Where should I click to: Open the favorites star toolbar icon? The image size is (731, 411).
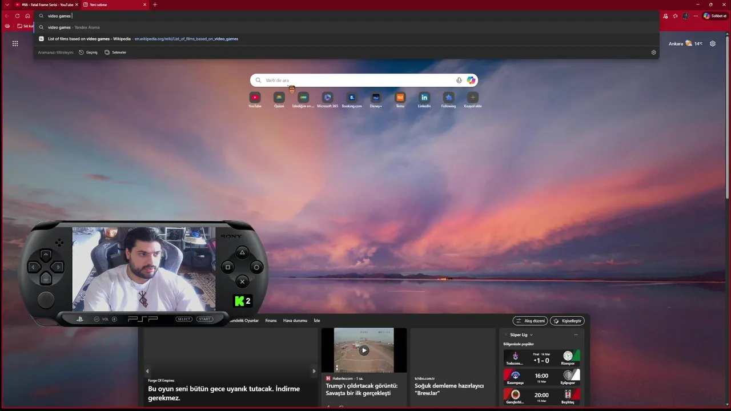pos(676,16)
